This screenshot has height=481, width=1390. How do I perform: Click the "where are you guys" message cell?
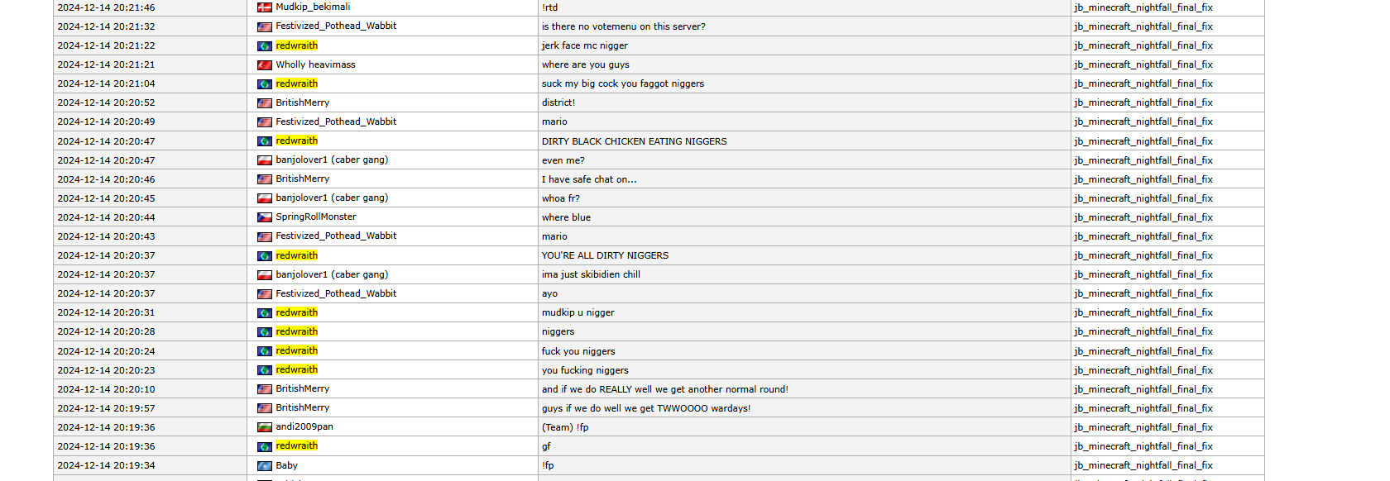pos(585,64)
